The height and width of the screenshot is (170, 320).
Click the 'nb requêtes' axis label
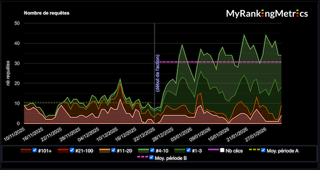tap(8, 73)
